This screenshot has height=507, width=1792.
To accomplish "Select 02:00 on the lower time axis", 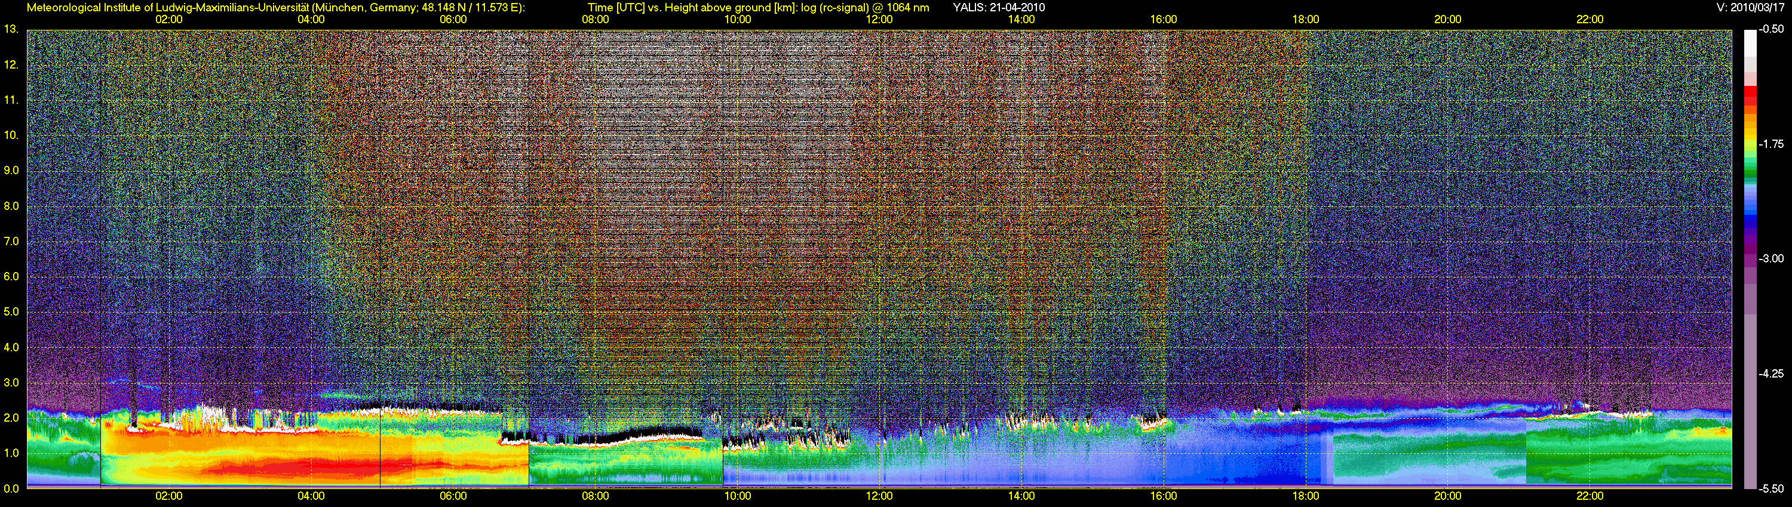I will pos(169,496).
